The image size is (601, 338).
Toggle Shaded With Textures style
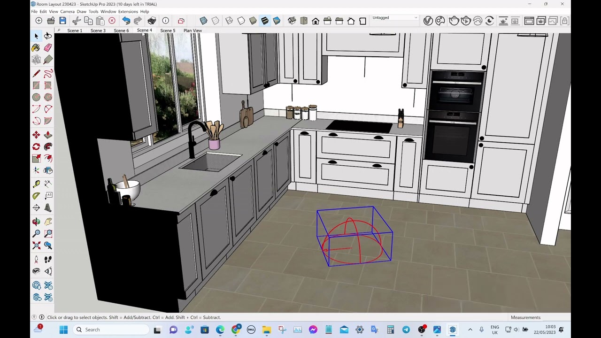pyautogui.click(x=265, y=21)
